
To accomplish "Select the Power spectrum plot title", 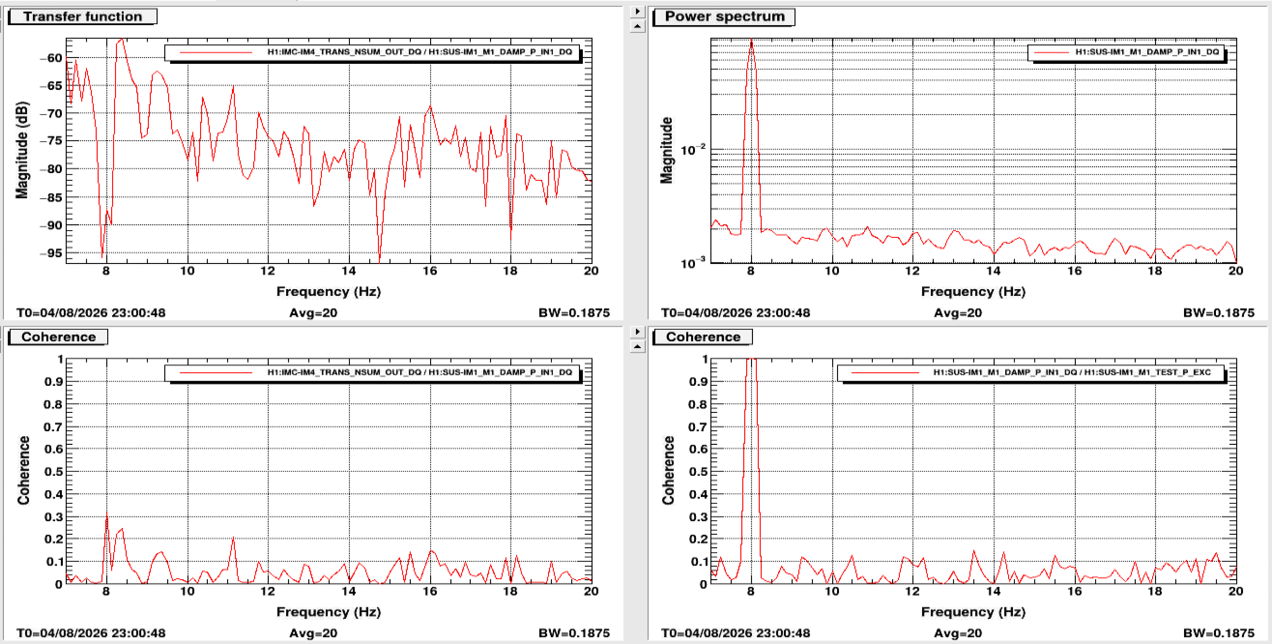I will (724, 16).
